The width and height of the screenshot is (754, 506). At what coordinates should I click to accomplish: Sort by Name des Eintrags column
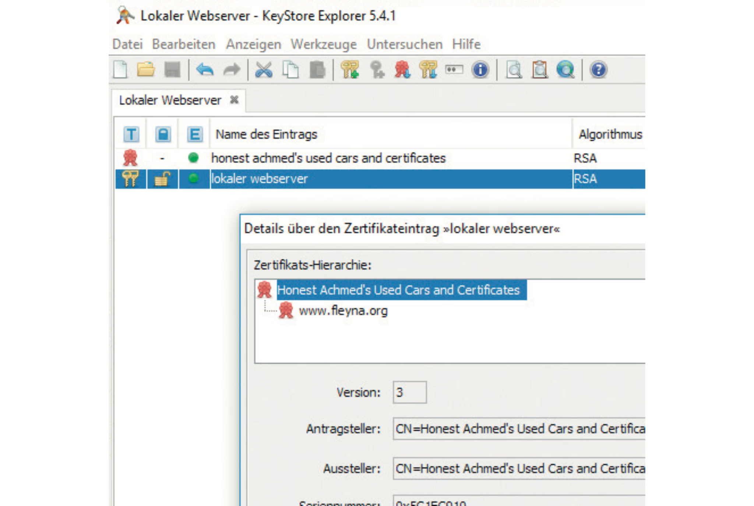coord(266,134)
